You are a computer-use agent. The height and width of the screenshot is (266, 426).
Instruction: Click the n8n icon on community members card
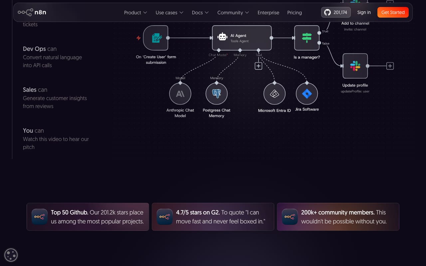click(x=290, y=217)
